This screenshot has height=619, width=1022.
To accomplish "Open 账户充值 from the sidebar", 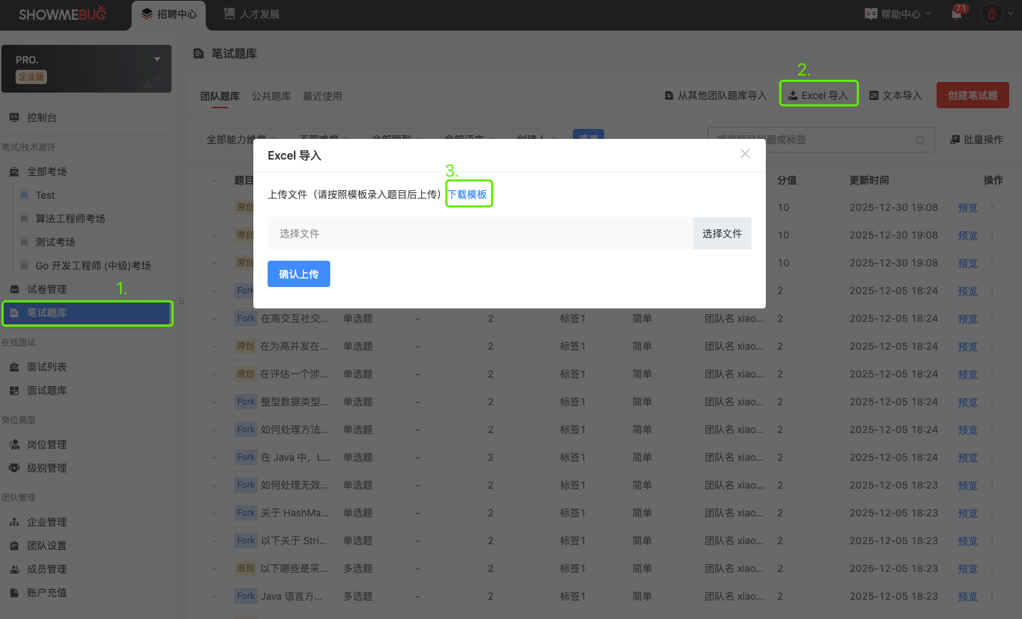I will coord(46,593).
